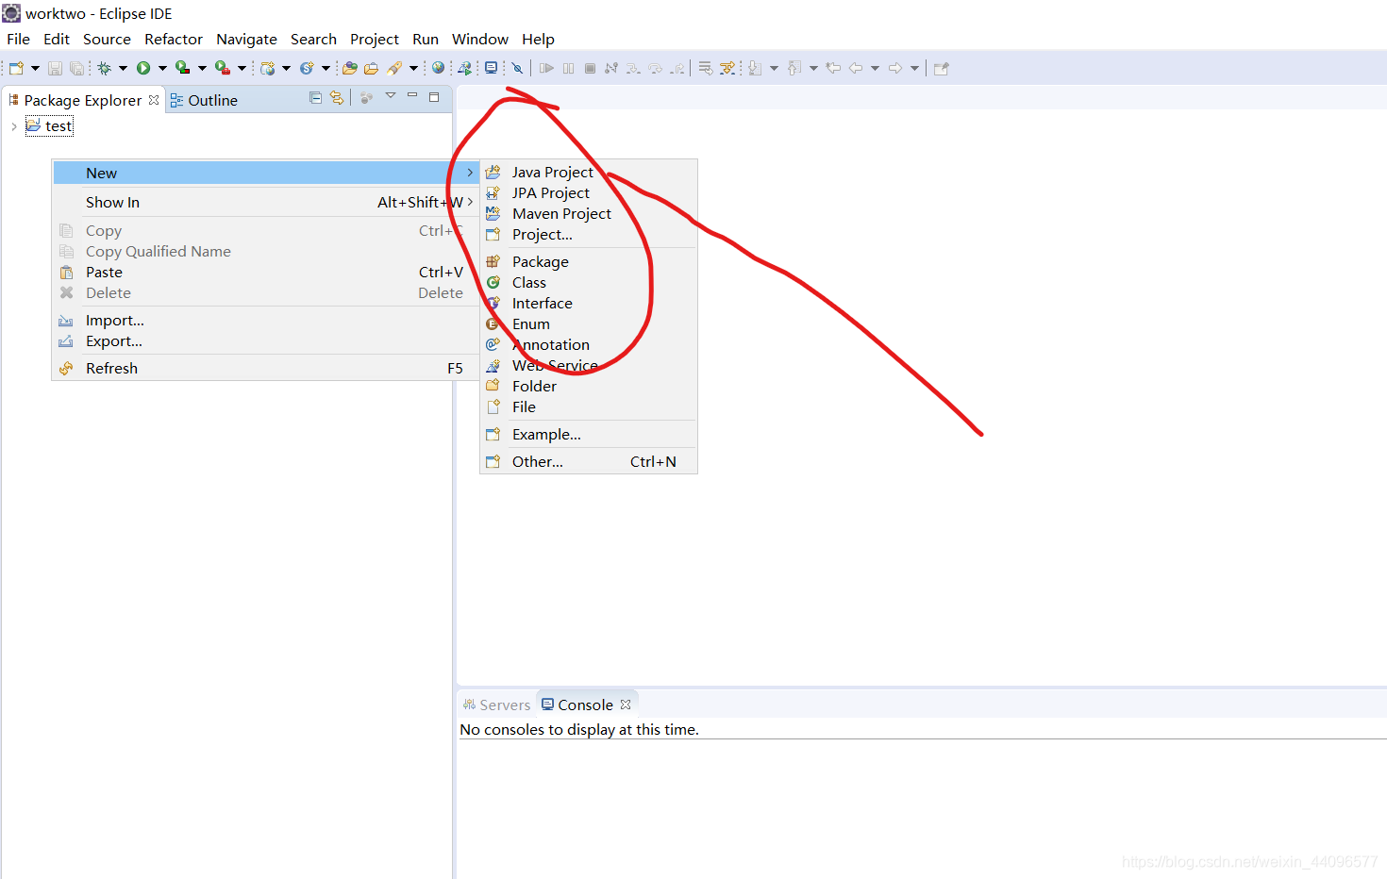This screenshot has width=1387, height=879.
Task: Toggle Skip All Breakpoints icon
Action: pyautogui.click(x=517, y=68)
